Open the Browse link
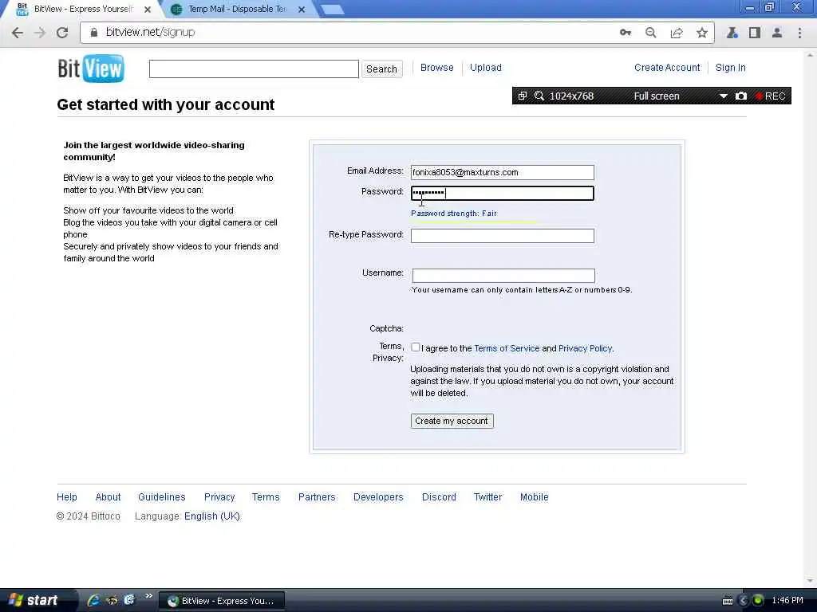Screen dimensions: 817x612 (x=436, y=68)
